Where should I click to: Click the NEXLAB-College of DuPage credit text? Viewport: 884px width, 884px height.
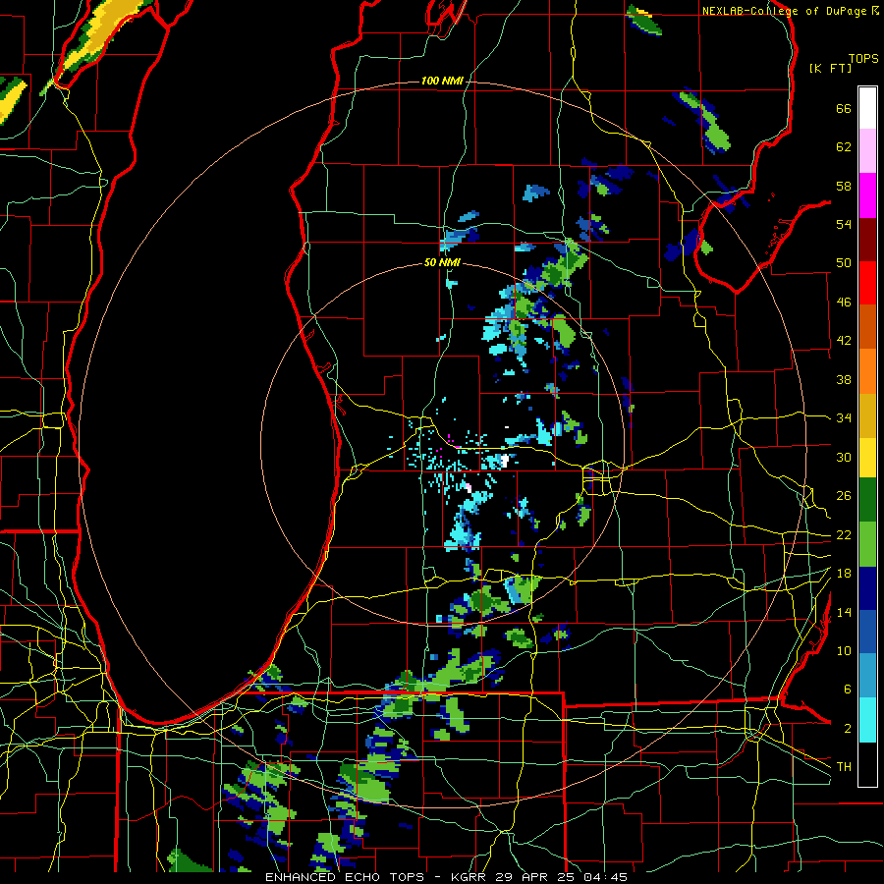coord(785,11)
